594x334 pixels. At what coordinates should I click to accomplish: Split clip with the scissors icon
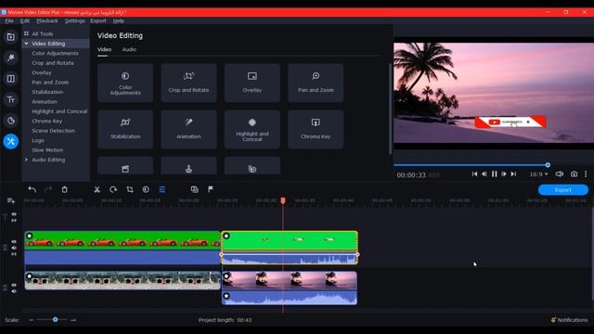click(97, 189)
